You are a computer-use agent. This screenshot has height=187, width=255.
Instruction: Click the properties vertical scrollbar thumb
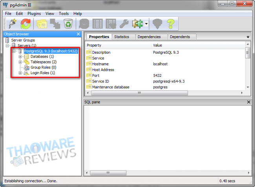coord(248,53)
